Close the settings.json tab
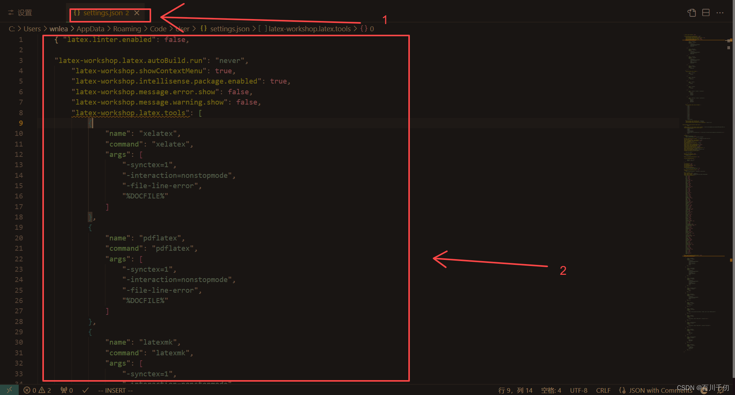This screenshot has width=735, height=395. coord(137,13)
